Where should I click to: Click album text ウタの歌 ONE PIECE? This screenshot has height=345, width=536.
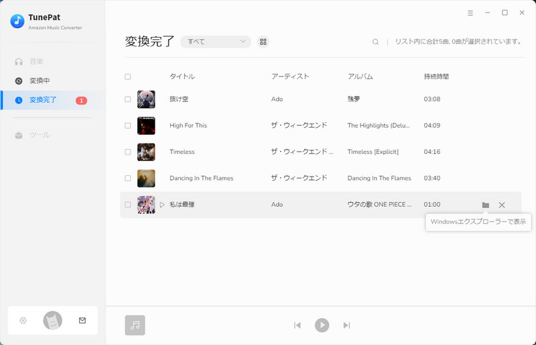(x=380, y=205)
